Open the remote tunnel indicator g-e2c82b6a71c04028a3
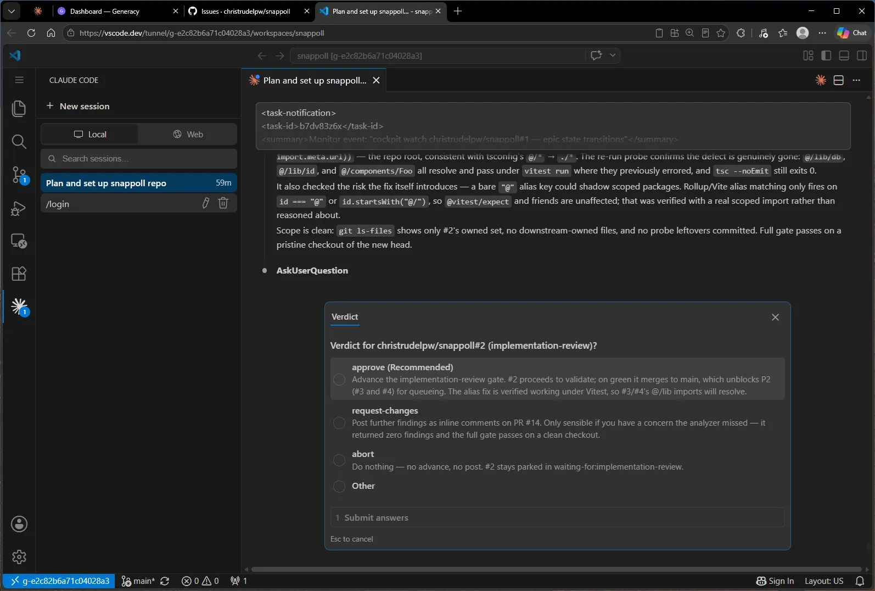Image resolution: width=875 pixels, height=591 pixels. click(59, 581)
